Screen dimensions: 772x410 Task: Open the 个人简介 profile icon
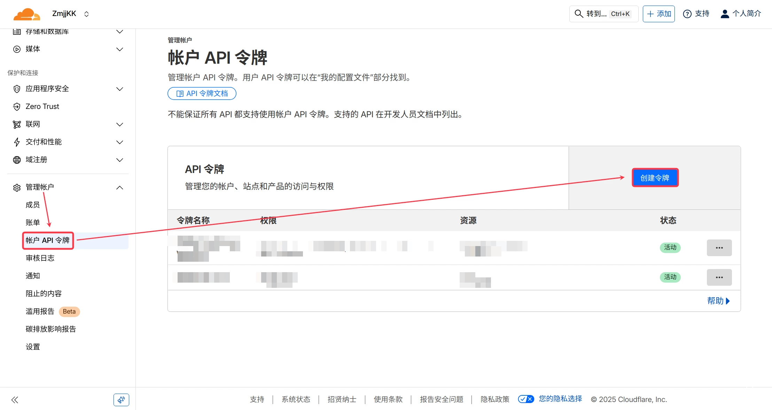click(x=725, y=14)
